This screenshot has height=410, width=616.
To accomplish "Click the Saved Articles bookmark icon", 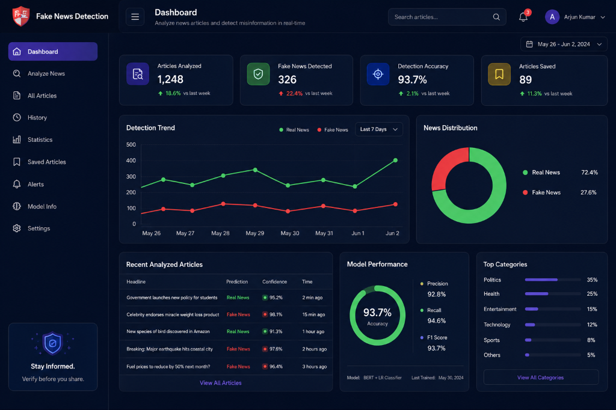I will 17,162.
